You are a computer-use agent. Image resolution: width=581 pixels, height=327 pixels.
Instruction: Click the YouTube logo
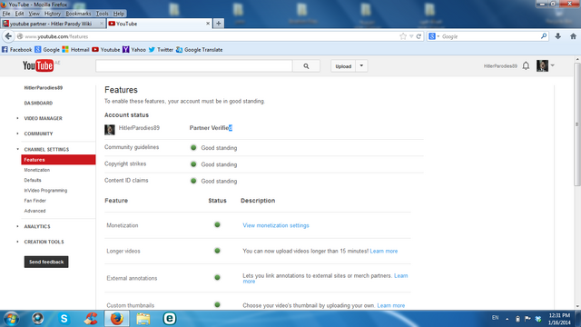coord(38,66)
